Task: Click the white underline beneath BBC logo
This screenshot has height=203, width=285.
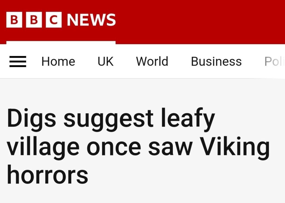Action: [x=61, y=42]
